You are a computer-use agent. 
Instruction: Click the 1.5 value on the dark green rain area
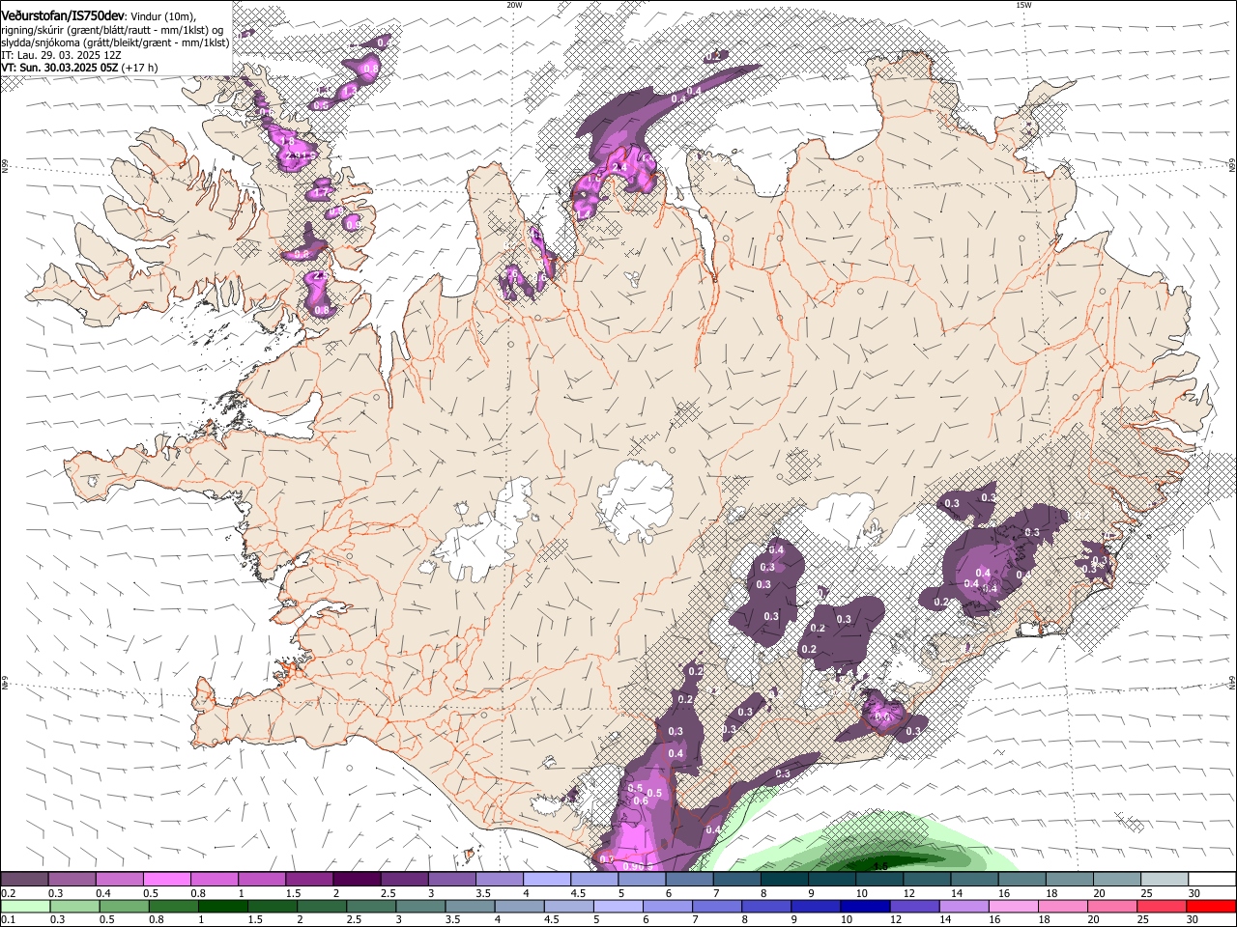click(880, 866)
